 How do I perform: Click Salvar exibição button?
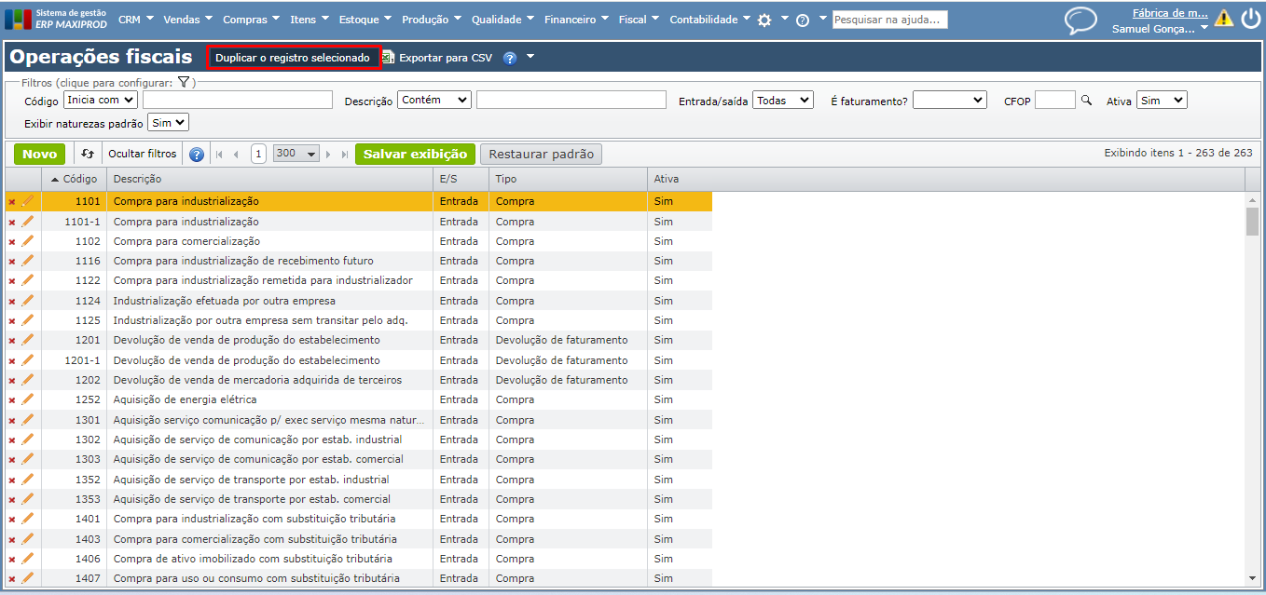tap(415, 155)
